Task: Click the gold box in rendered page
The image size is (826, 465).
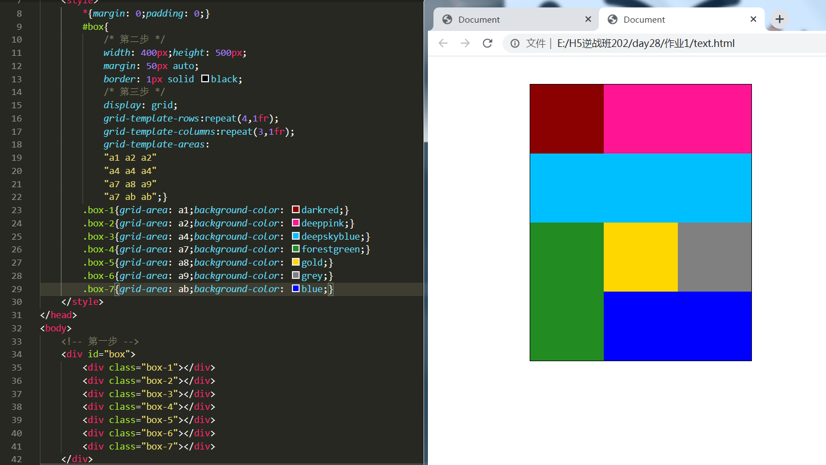Action: coord(641,257)
